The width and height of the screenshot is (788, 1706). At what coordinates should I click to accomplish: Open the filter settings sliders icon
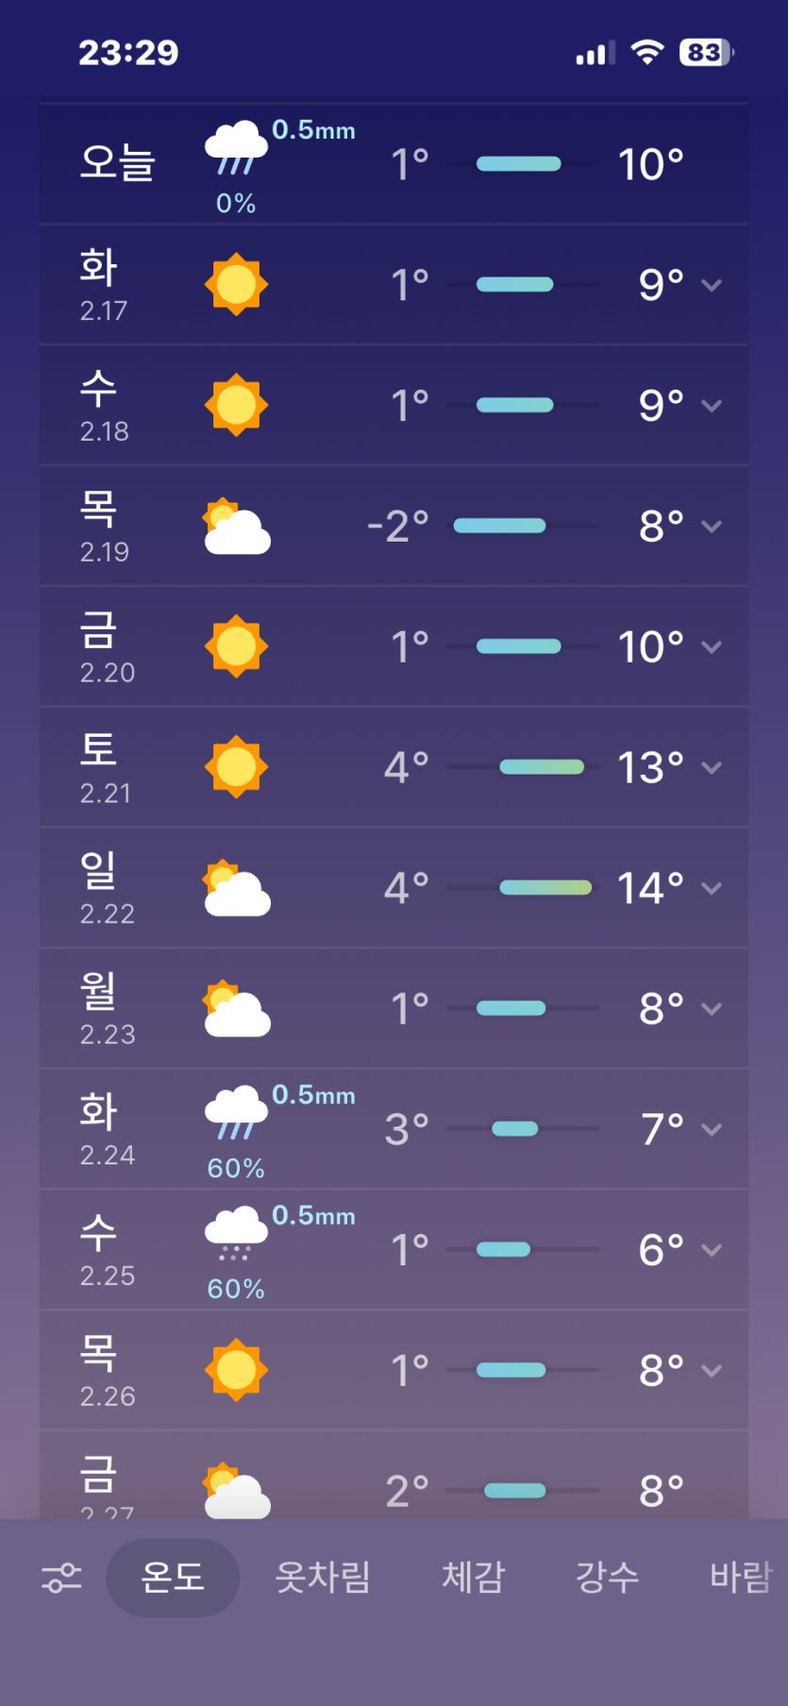[61, 1577]
